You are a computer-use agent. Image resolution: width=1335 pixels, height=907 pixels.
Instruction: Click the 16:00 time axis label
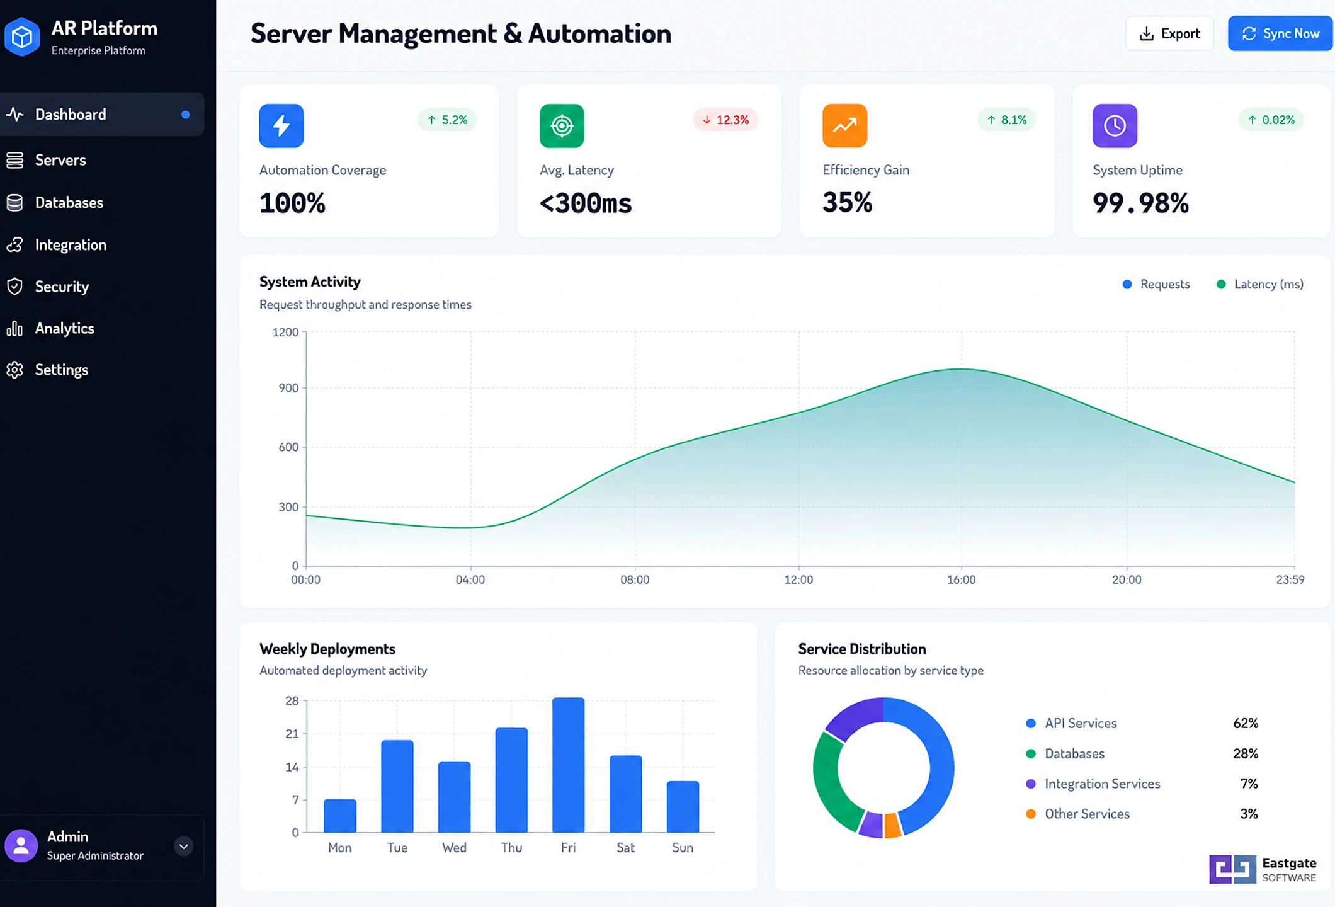click(962, 580)
